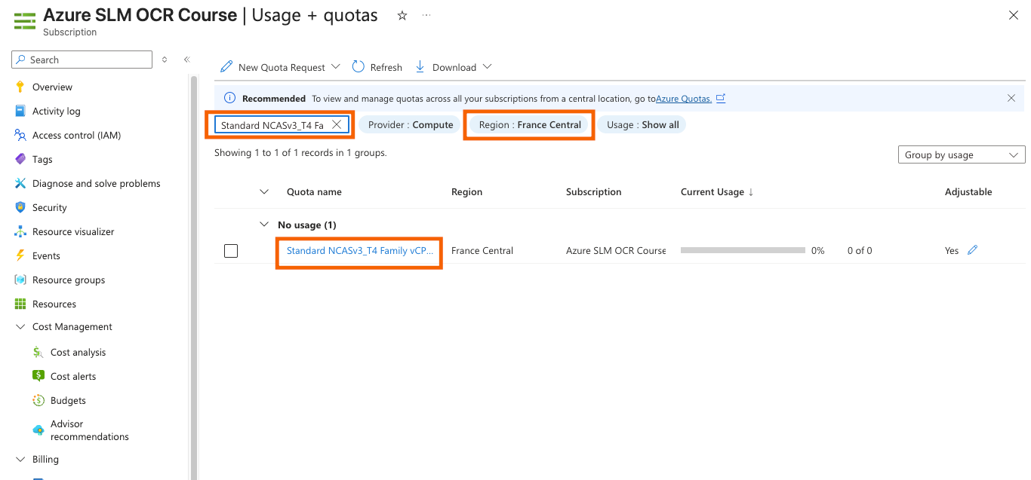Open Budgets in the sidebar
Viewport: 1031px width, 480px height.
click(68, 400)
